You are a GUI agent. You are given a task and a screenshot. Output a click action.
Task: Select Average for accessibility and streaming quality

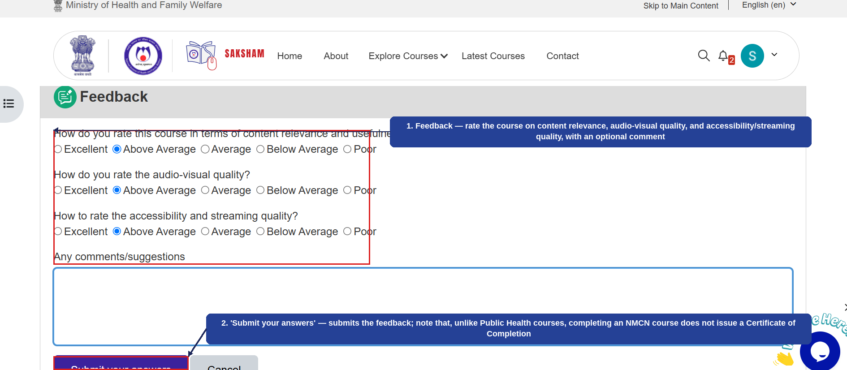pos(205,232)
